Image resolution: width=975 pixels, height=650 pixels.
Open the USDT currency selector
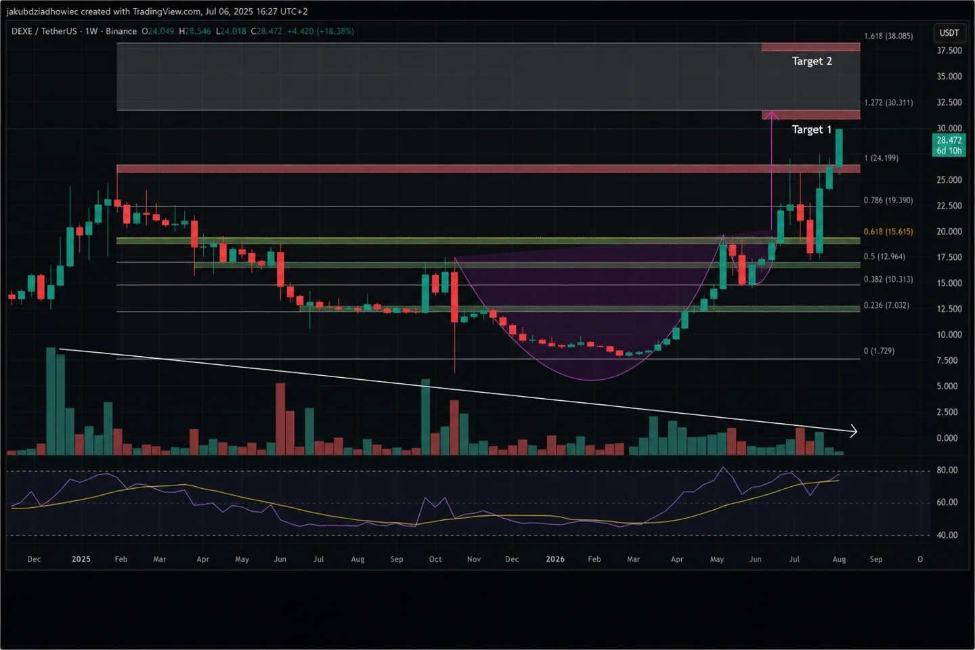tap(949, 32)
